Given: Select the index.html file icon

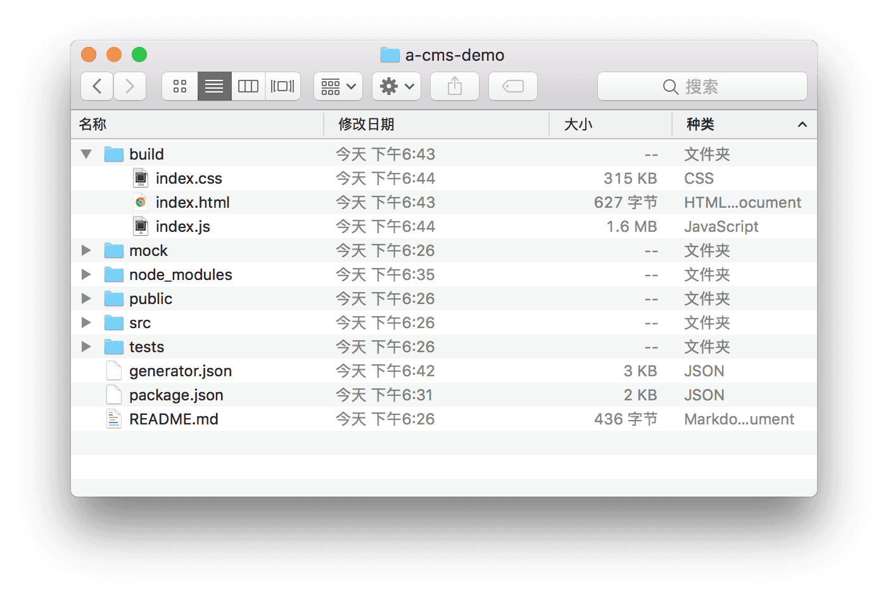Looking at the screenshot, I should coord(141,202).
